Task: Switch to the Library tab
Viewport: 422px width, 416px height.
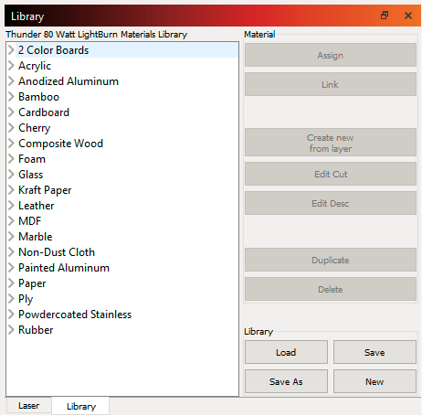Action: pos(81,406)
